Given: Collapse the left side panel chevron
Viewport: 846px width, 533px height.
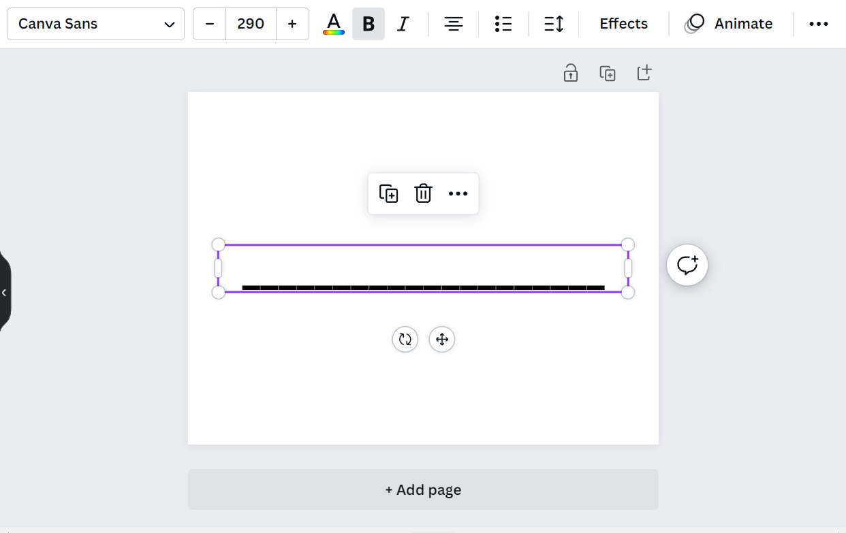Looking at the screenshot, I should tap(5, 292).
